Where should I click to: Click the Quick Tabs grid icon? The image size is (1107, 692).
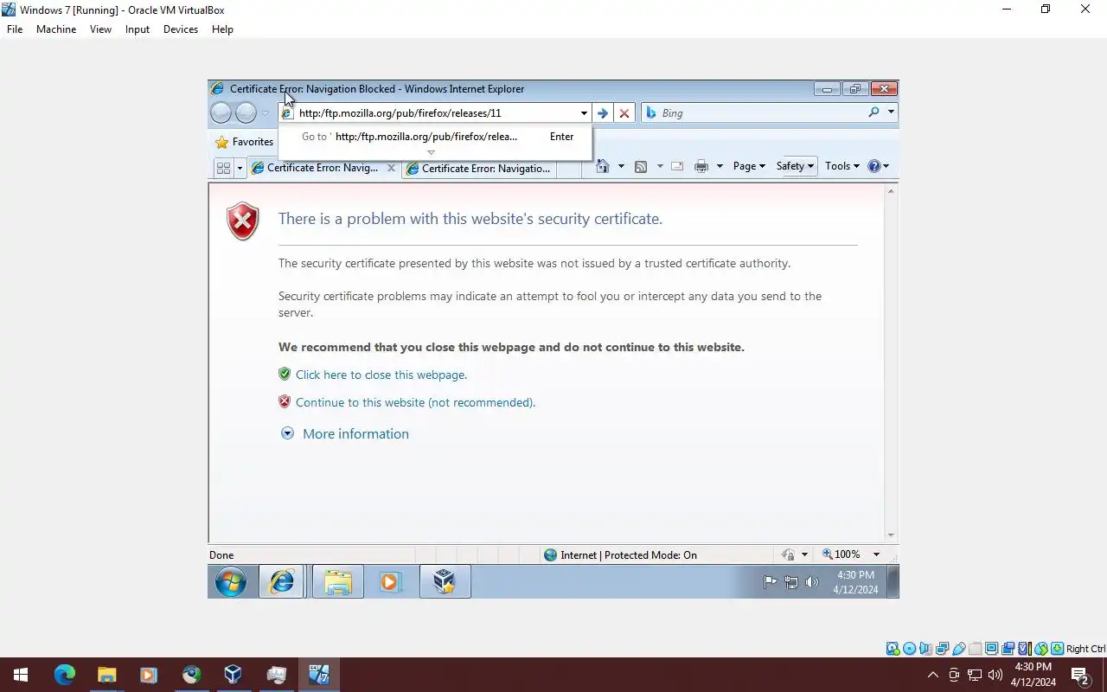tap(223, 168)
